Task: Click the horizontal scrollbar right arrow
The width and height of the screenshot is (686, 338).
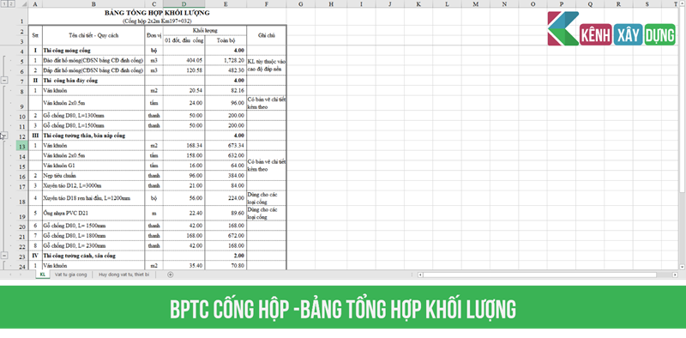Action: [675, 275]
